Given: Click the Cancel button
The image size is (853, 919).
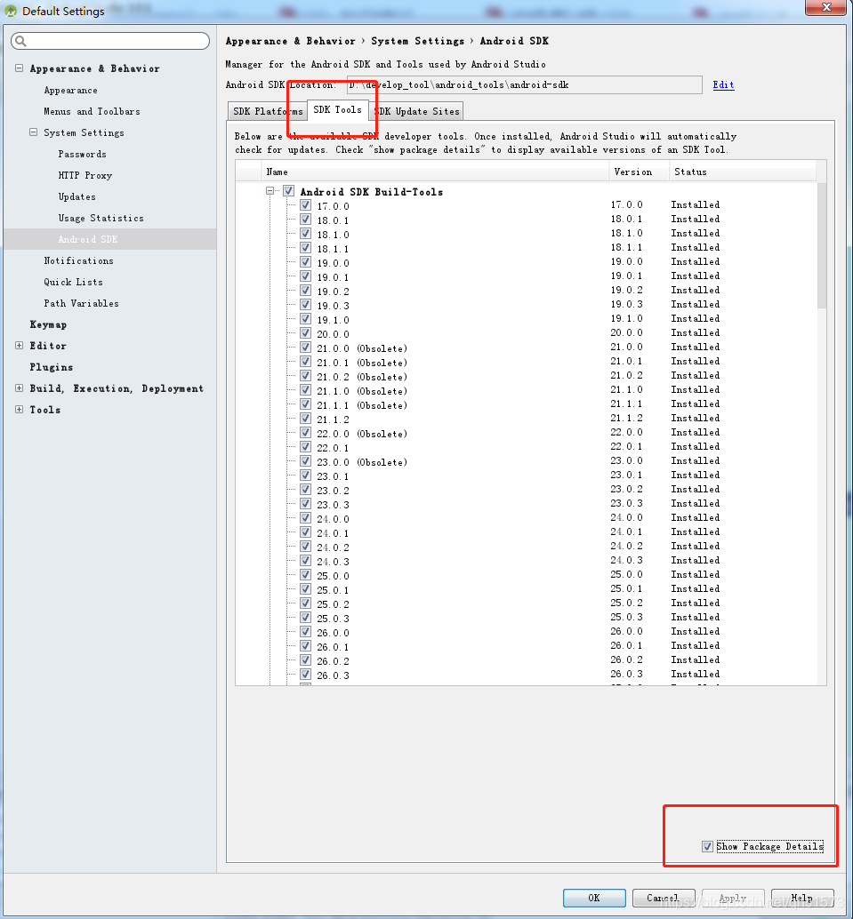Looking at the screenshot, I should pyautogui.click(x=664, y=898).
